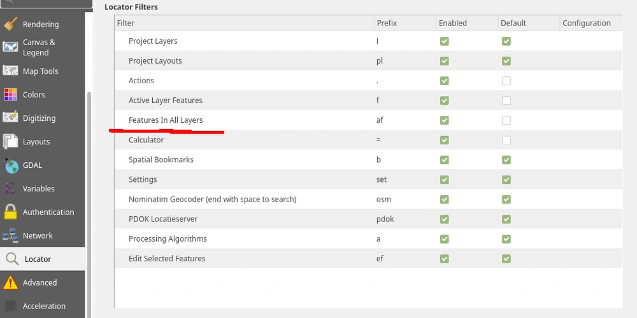637x318 pixels.
Task: Open Network settings label in sidebar
Action: click(x=38, y=236)
